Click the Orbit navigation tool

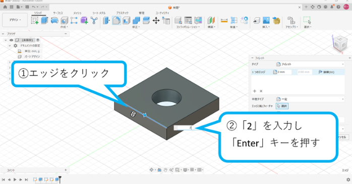tap(151, 170)
